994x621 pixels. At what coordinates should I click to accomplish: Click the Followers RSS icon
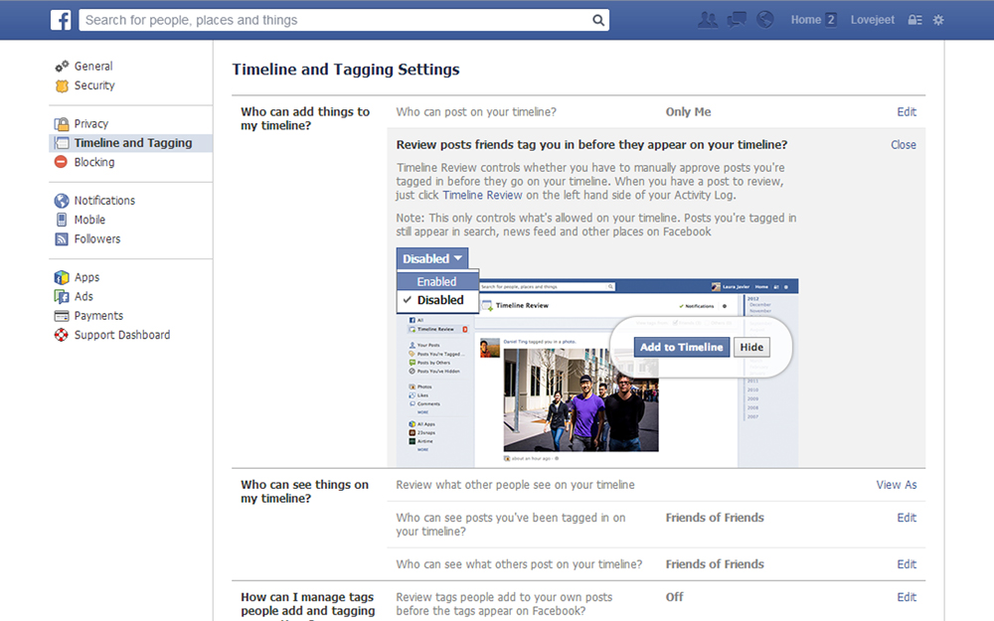point(62,238)
